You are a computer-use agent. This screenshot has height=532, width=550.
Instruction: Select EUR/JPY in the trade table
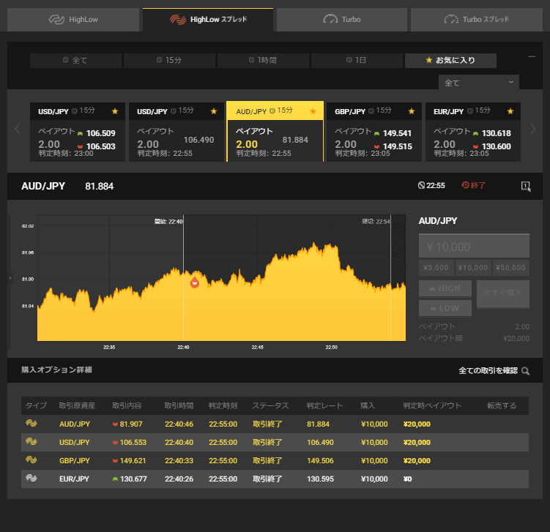74,479
